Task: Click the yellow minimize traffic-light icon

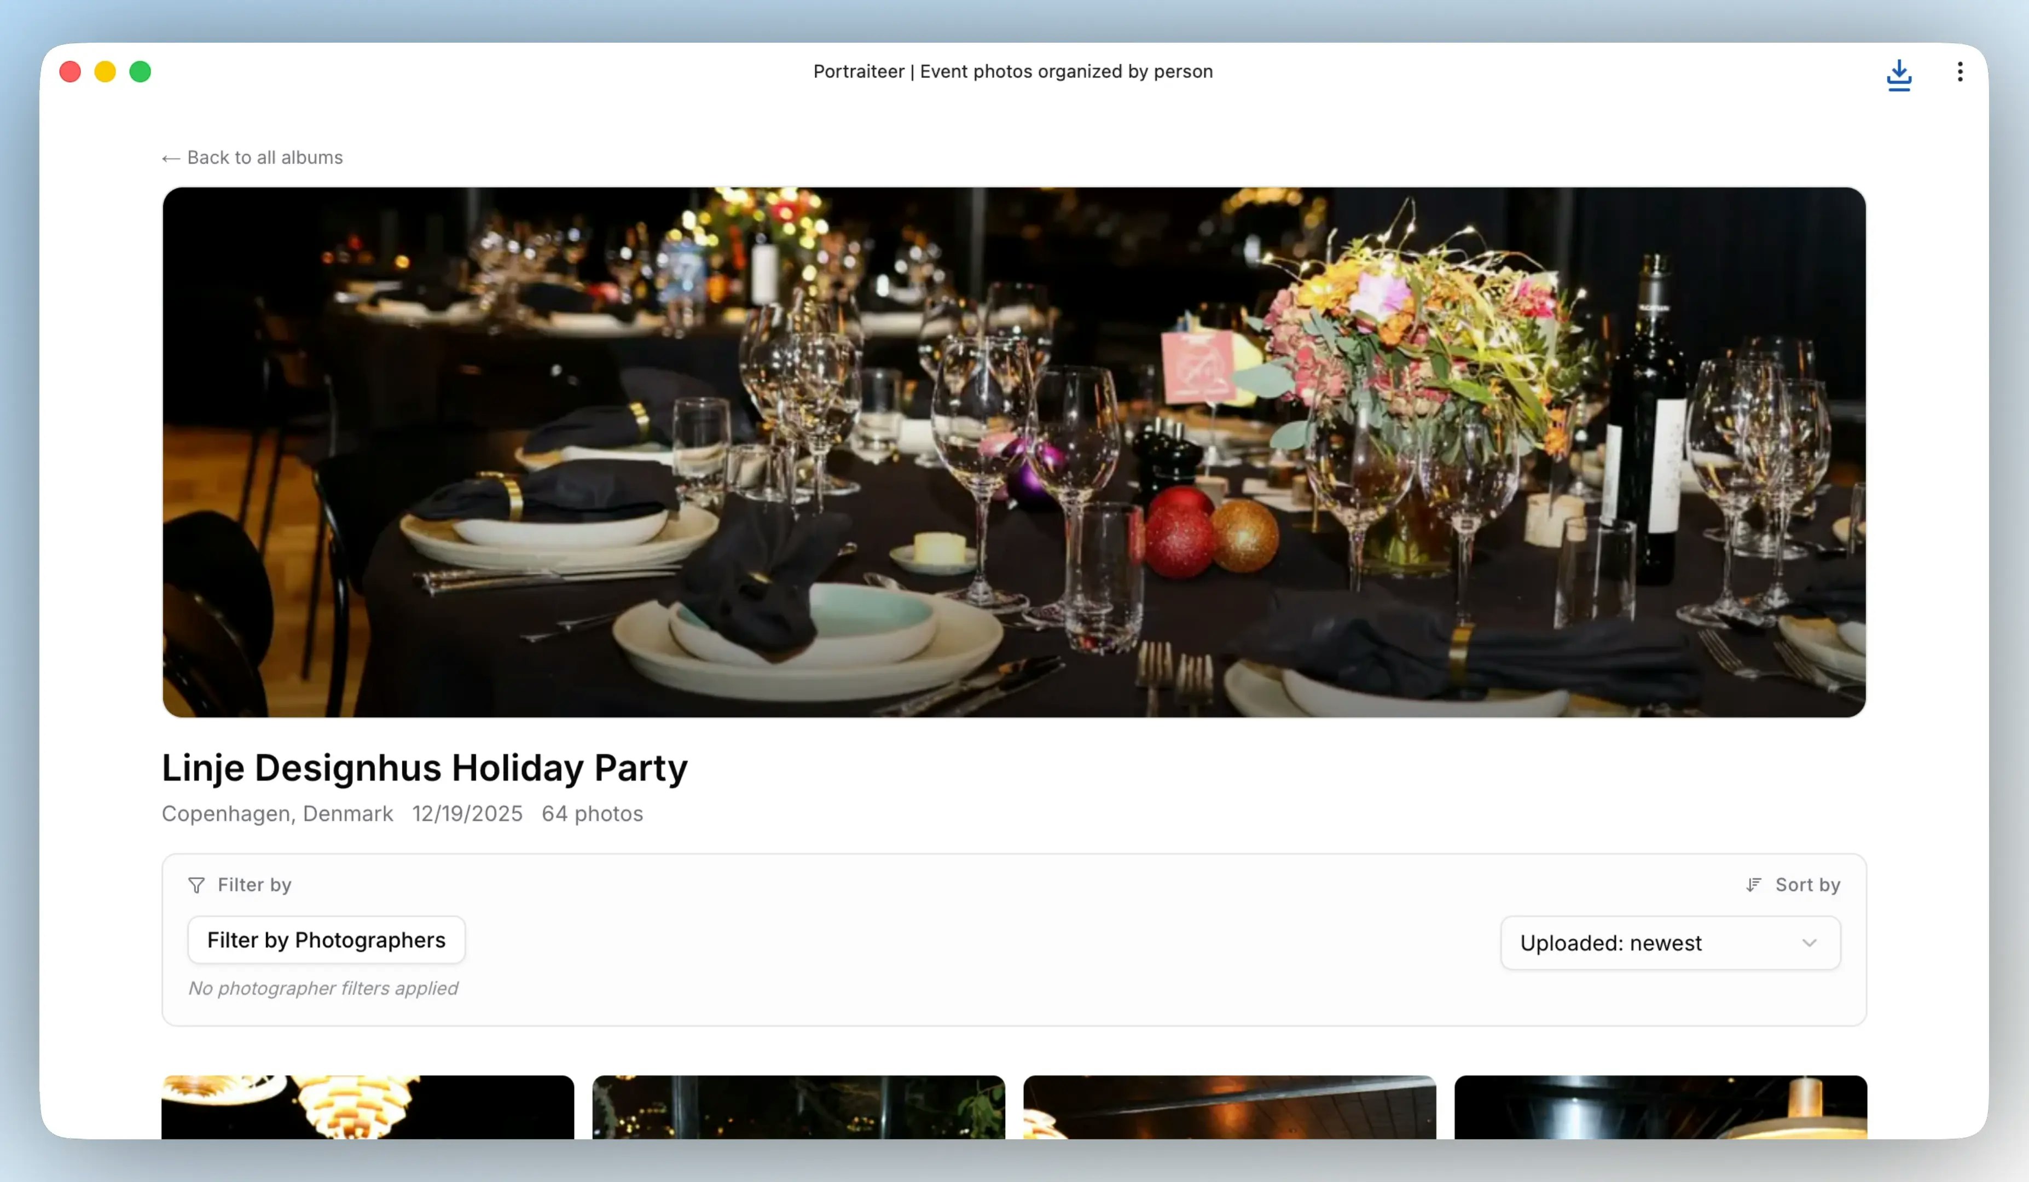Action: point(105,72)
